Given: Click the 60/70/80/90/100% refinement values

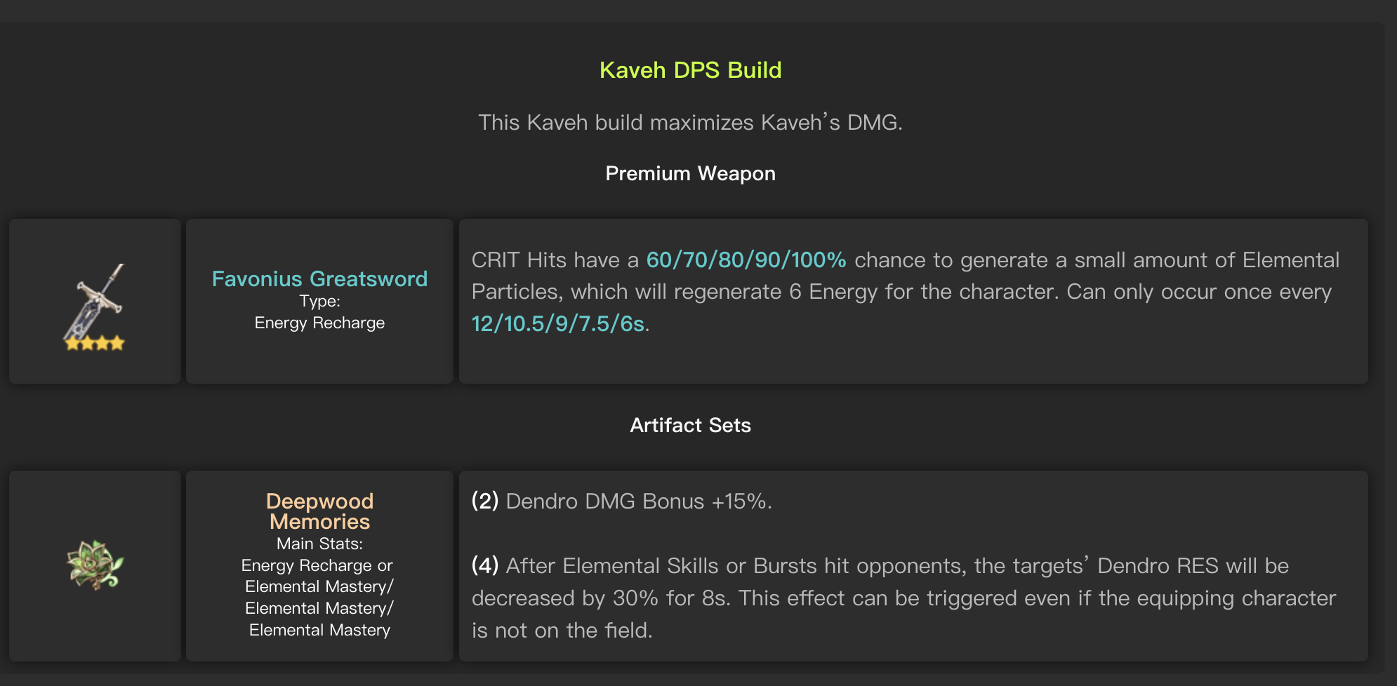Looking at the screenshot, I should (746, 260).
